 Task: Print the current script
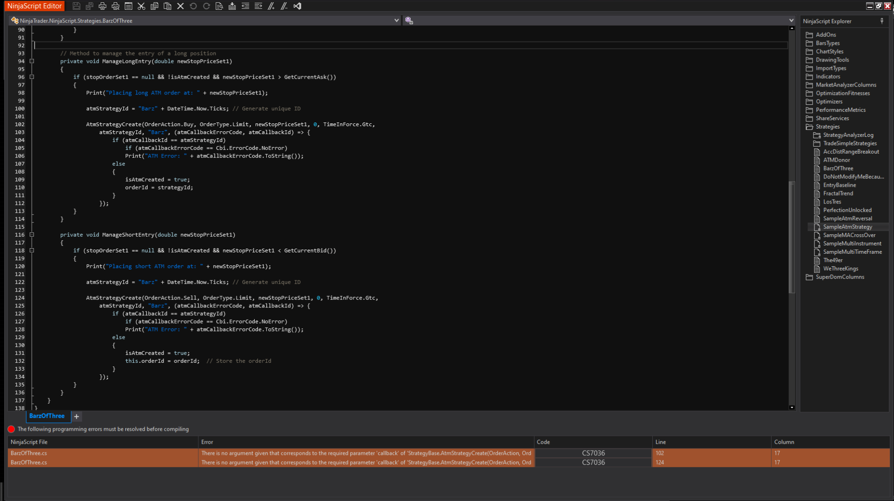coord(102,6)
